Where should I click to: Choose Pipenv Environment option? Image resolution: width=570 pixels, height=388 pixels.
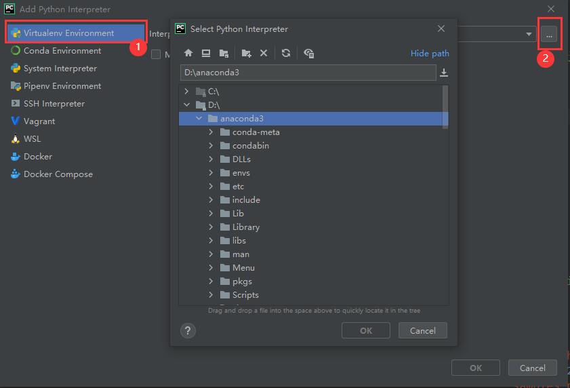(x=56, y=86)
